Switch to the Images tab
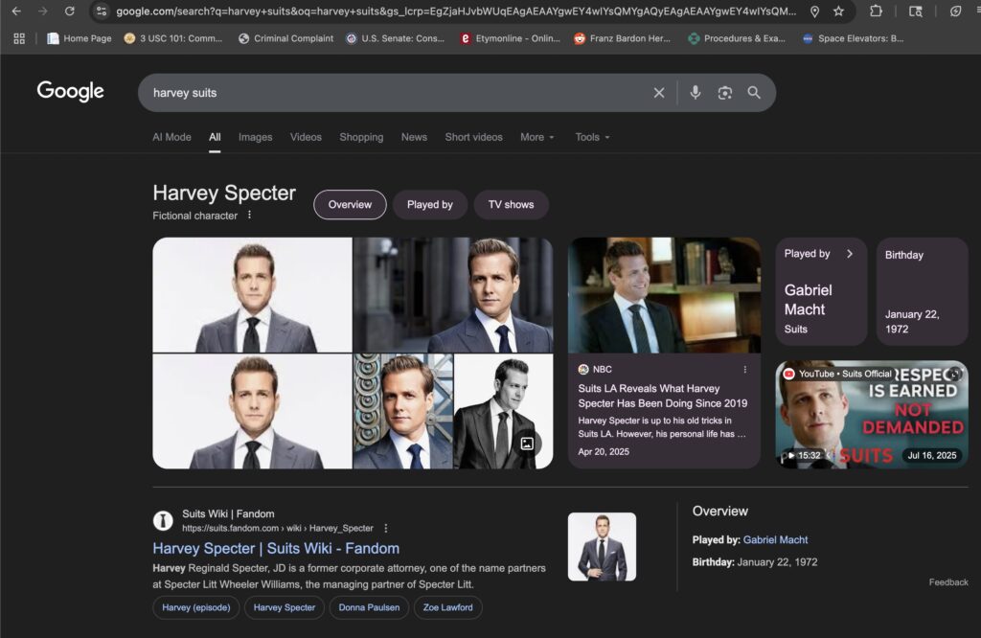This screenshot has height=638, width=981. click(x=255, y=137)
